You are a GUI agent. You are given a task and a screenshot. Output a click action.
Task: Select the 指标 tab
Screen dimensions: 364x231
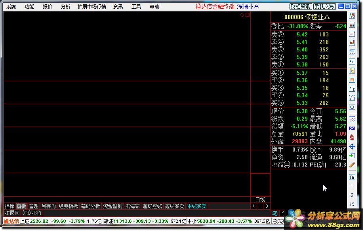(x=9, y=206)
